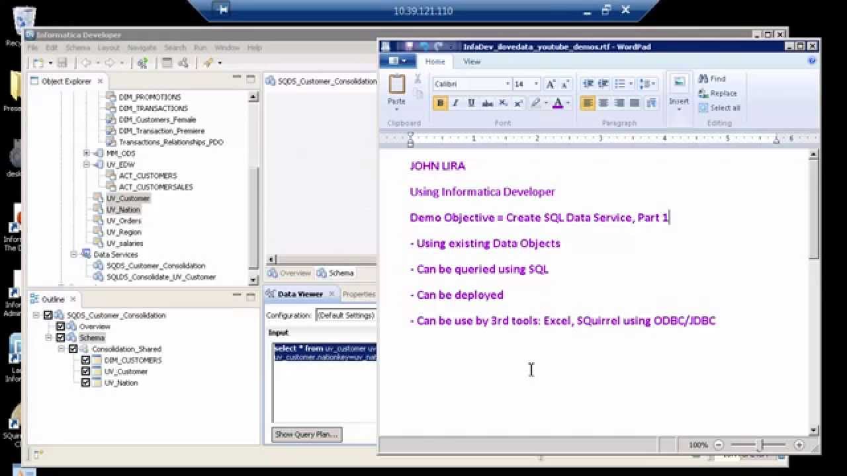Align text right in WordPad
Viewport: 847px width, 476px height.
pos(619,103)
